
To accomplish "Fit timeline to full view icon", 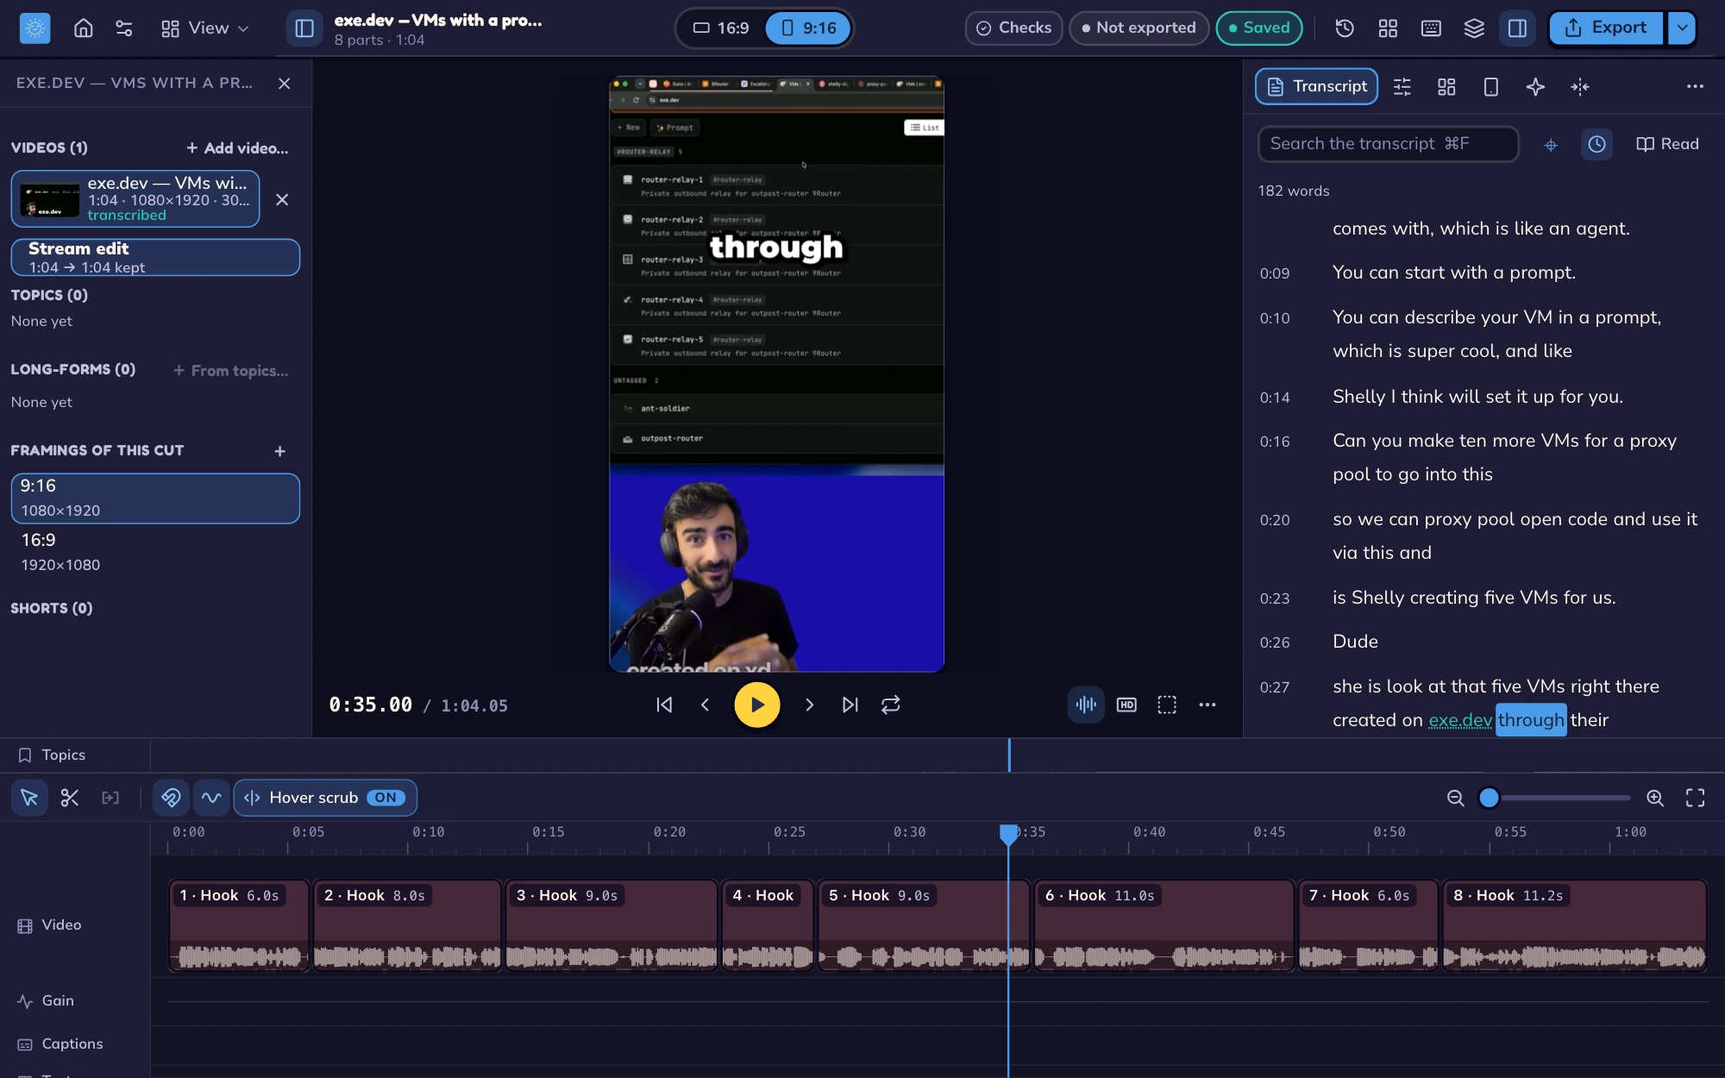I will click(1695, 798).
